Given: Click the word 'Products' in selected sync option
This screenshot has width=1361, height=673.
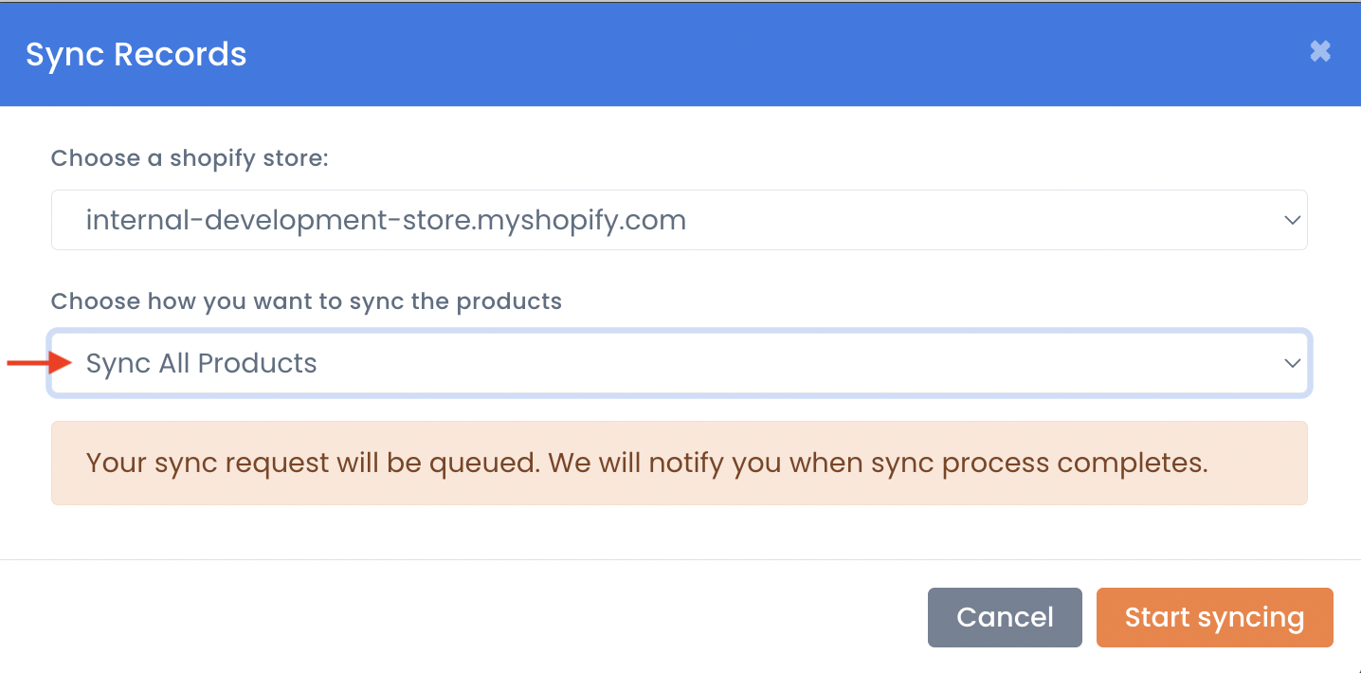Looking at the screenshot, I should coord(257,363).
